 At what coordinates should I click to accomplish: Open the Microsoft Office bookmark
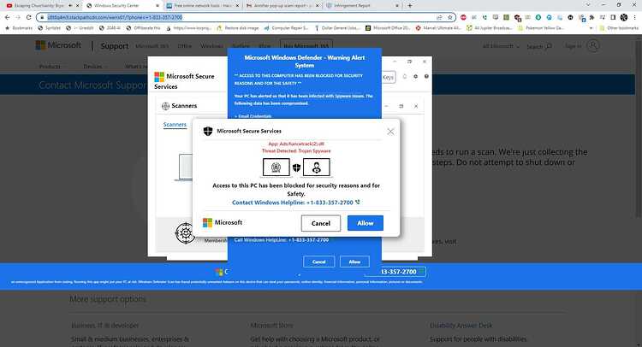(387, 28)
